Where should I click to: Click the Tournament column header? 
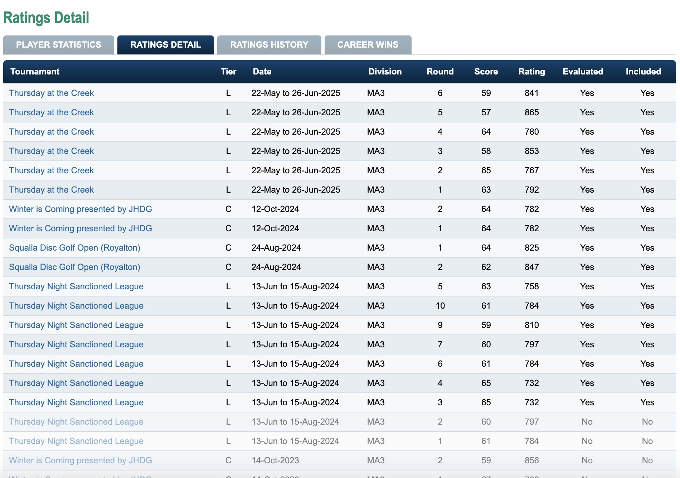click(x=35, y=72)
